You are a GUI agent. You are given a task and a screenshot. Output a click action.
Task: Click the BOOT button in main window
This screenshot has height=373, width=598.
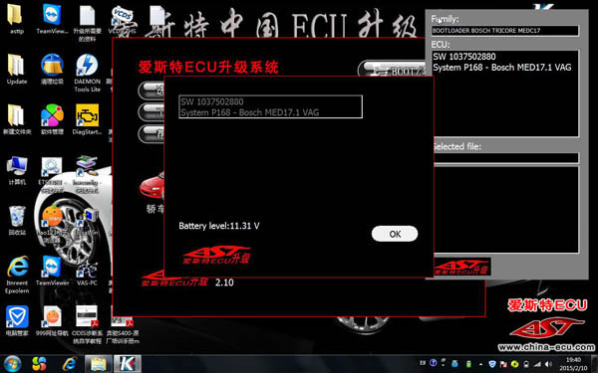coord(393,70)
